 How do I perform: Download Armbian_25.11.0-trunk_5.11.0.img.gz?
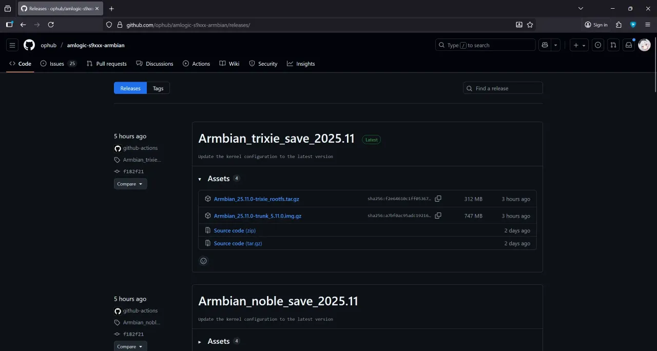click(x=258, y=216)
